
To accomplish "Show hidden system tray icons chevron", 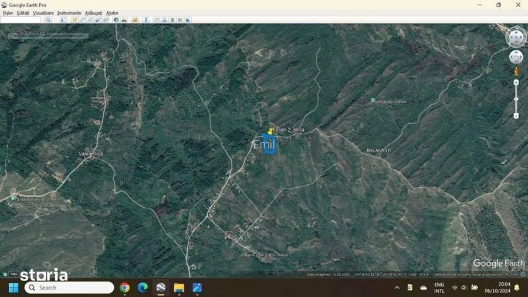I will click(x=397, y=288).
